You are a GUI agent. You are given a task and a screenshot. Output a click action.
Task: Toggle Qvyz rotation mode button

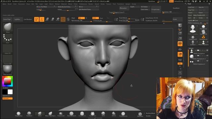180,63
